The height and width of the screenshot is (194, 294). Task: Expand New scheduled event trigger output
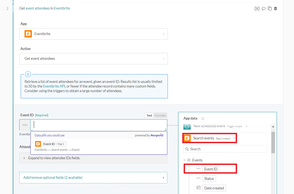point(247,126)
